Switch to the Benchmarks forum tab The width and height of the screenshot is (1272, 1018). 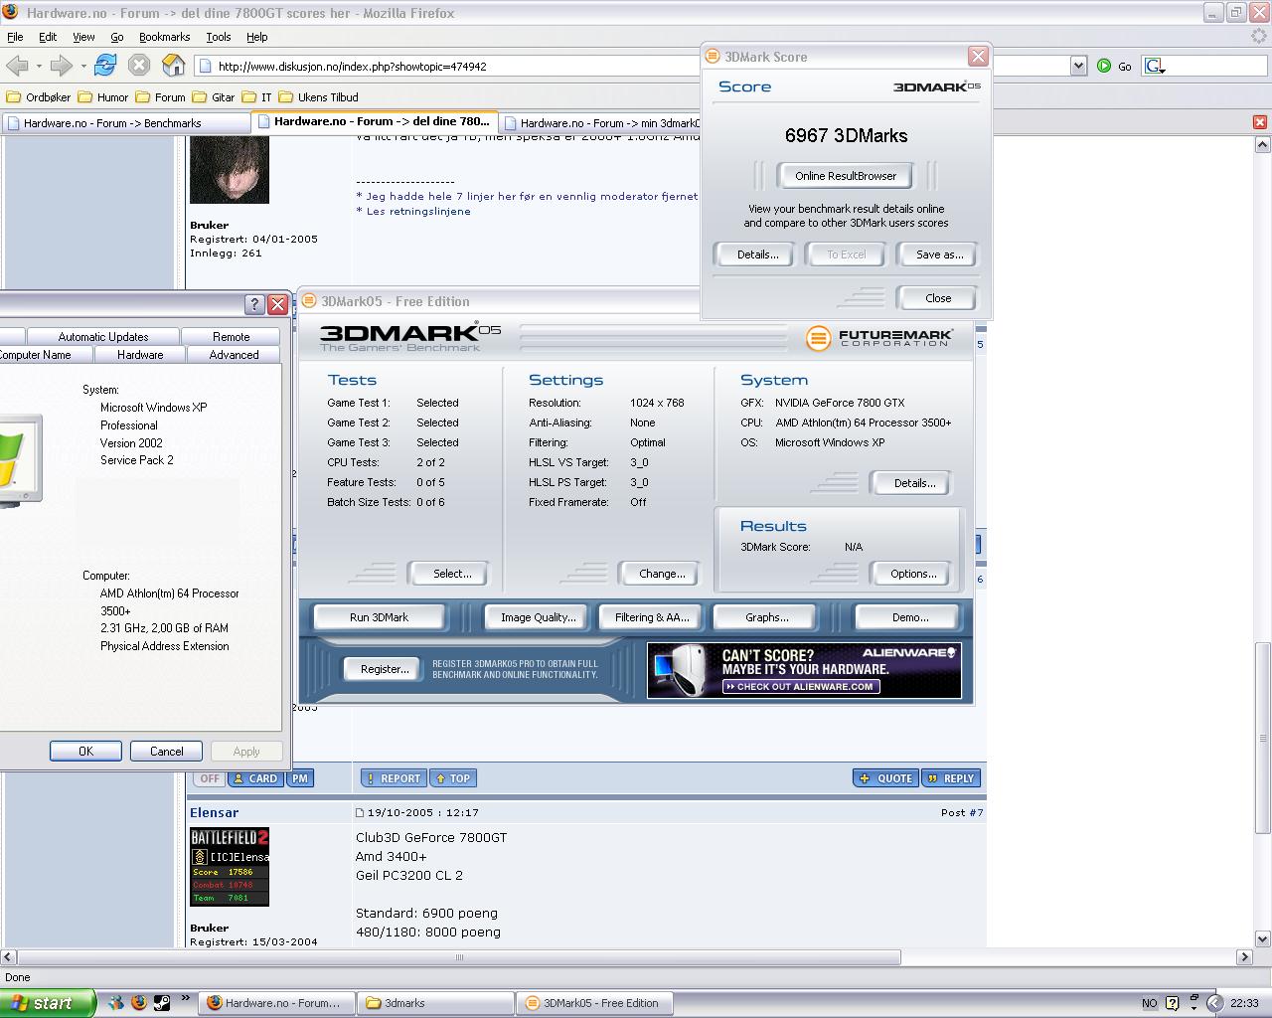click(x=125, y=123)
